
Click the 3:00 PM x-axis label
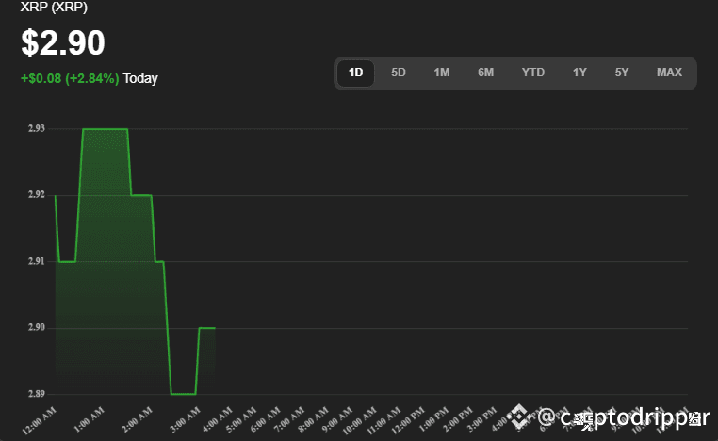[x=482, y=419]
